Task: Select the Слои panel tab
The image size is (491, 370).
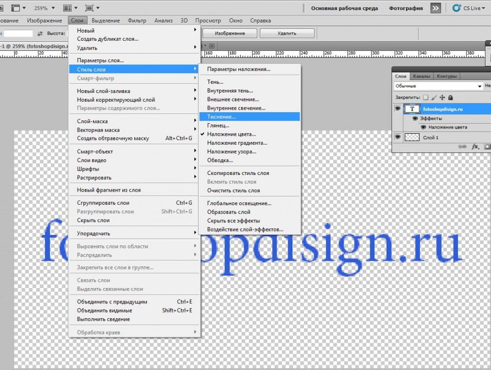Action: point(401,76)
